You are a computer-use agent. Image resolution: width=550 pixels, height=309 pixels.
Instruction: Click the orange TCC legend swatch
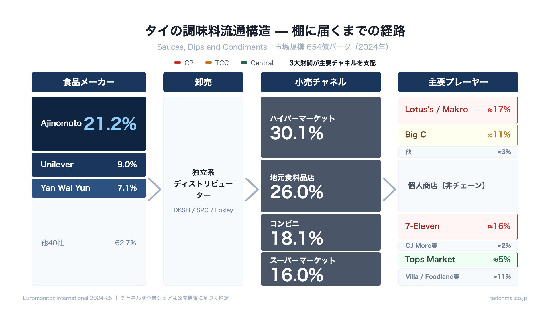click(208, 62)
